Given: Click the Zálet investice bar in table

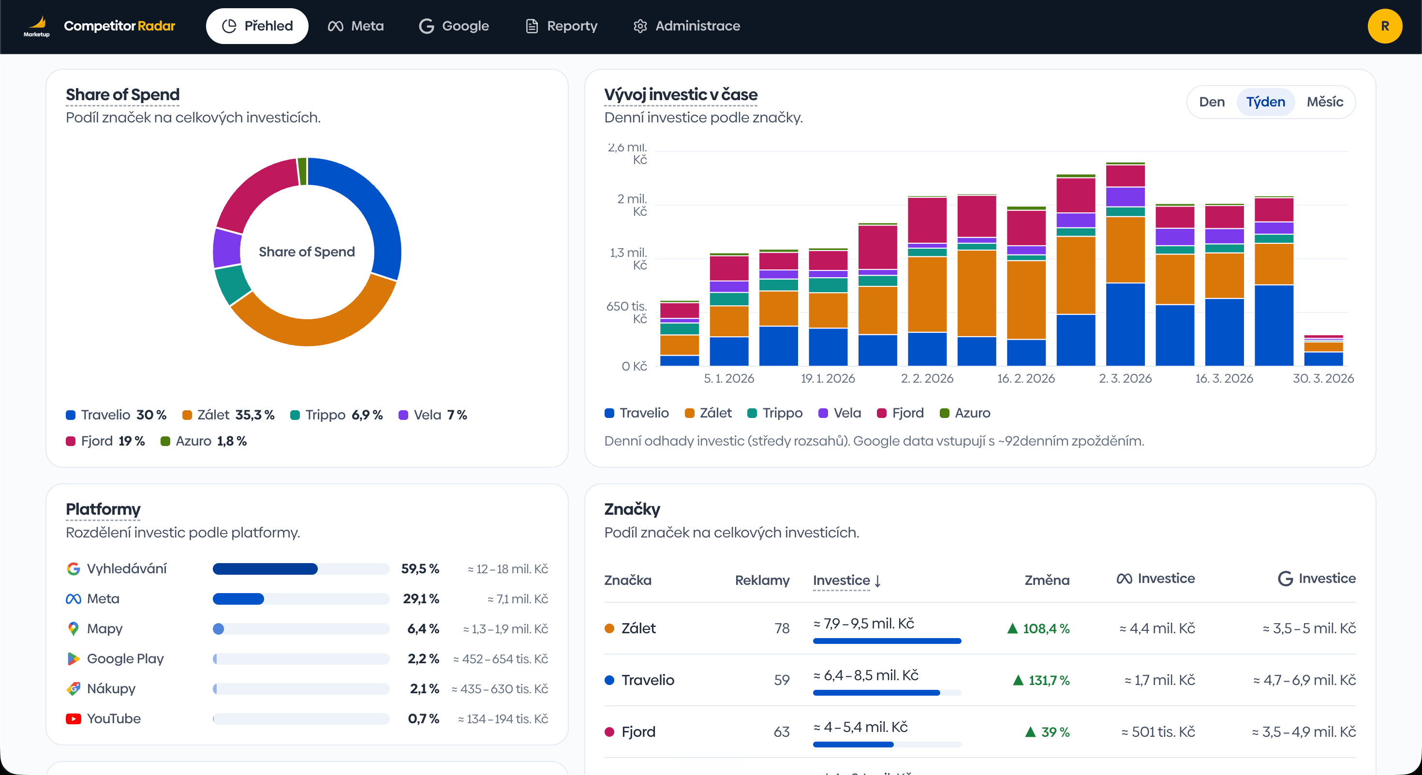Looking at the screenshot, I should click(x=887, y=641).
